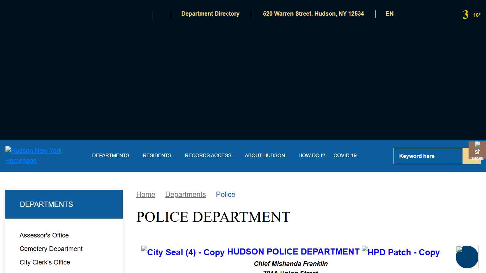486x273 pixels.
Task: Click the circular police department seal image
Action: [467, 257]
